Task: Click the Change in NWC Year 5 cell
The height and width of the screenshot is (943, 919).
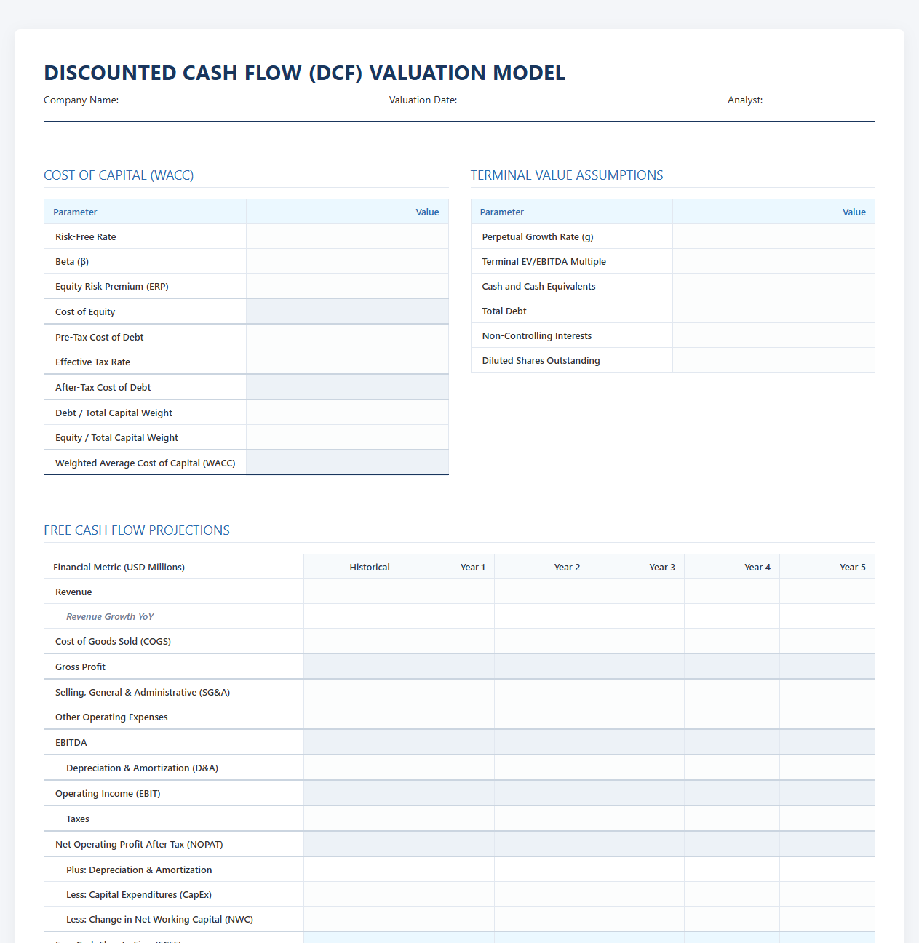Action: (827, 919)
